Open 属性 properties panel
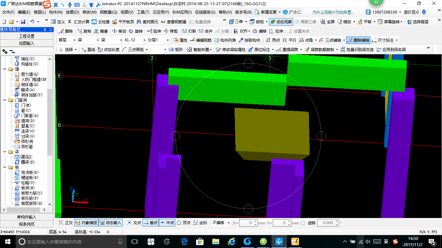Screen dimensions: 442x248 click(180, 40)
